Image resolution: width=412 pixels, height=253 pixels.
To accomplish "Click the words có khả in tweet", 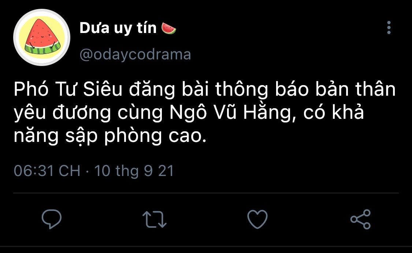I will pyautogui.click(x=333, y=112).
